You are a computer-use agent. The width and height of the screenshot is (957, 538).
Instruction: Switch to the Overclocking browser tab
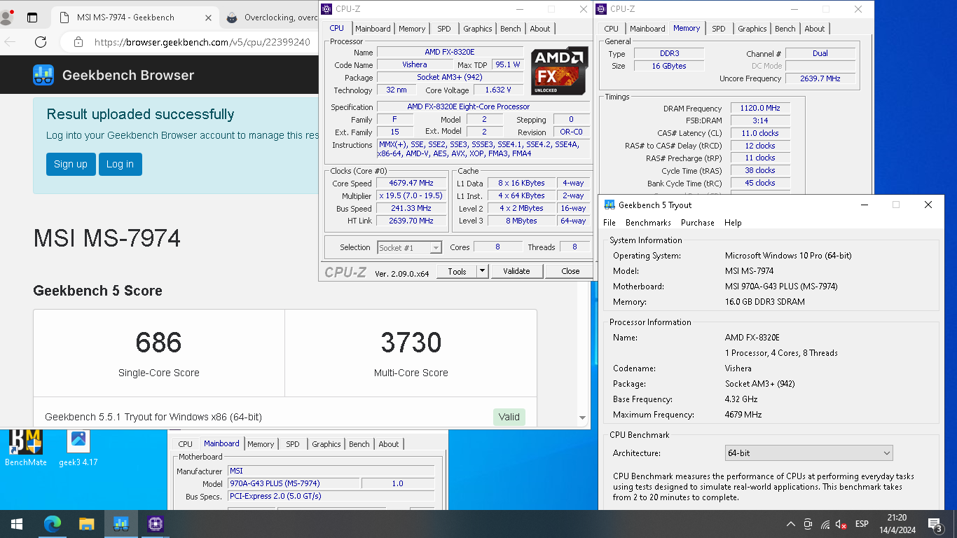[x=272, y=18]
